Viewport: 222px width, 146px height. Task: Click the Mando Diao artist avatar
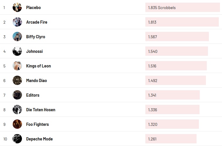(17, 81)
